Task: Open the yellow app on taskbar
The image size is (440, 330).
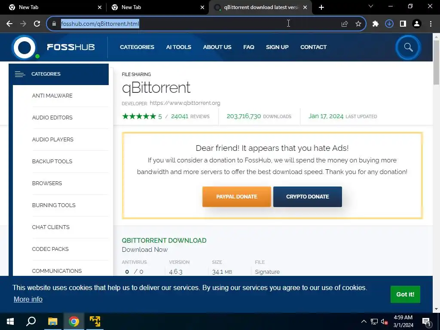Action: pos(95,321)
